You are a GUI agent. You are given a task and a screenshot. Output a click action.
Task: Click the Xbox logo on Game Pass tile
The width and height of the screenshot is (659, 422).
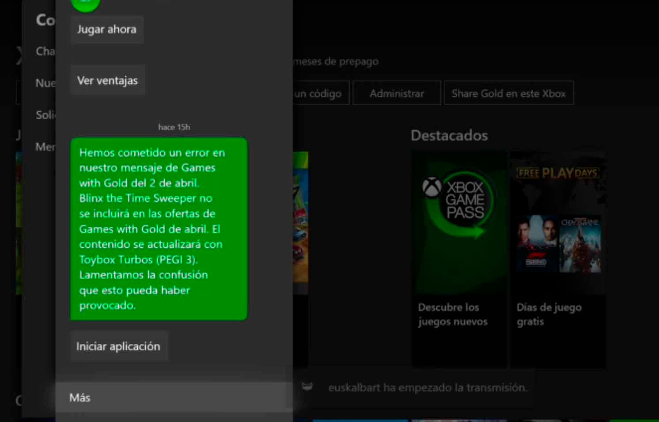(432, 187)
